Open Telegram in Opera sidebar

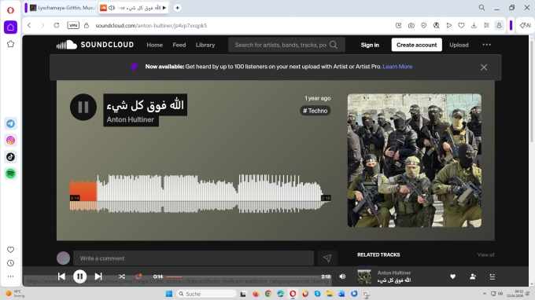coord(10,123)
